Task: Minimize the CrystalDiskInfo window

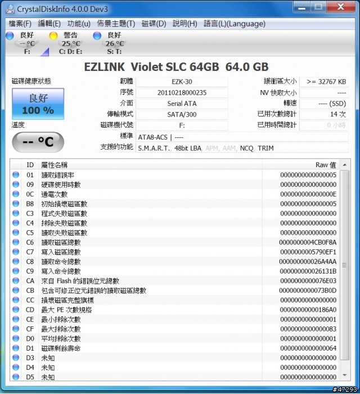Action: (x=301, y=7)
